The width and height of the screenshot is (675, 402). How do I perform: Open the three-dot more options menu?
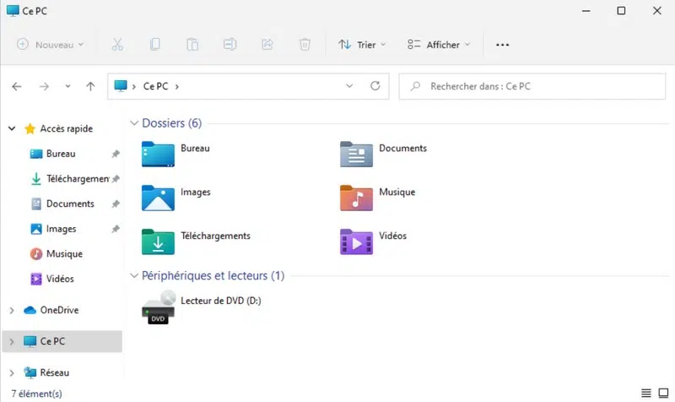pyautogui.click(x=502, y=45)
